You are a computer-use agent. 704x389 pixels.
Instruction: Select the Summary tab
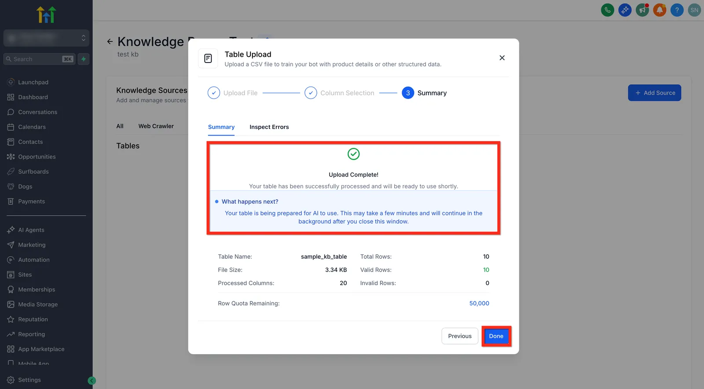pos(221,127)
